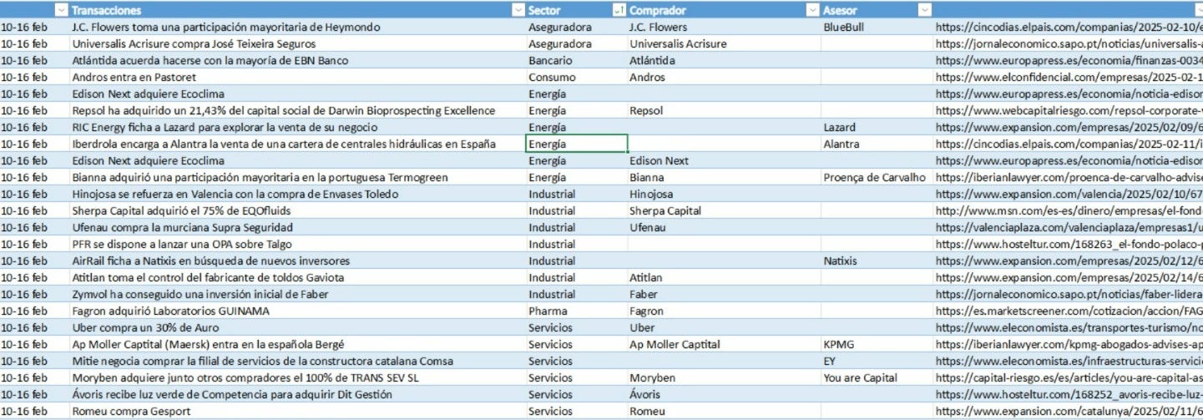Select the 'RIC Energy ficha a Lazard' transaction cell
1203x420 pixels.
coord(296,127)
